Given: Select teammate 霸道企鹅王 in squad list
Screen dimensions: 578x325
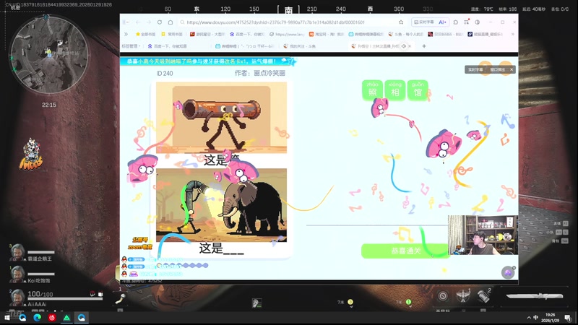Looking at the screenshot, I should [x=32, y=254].
